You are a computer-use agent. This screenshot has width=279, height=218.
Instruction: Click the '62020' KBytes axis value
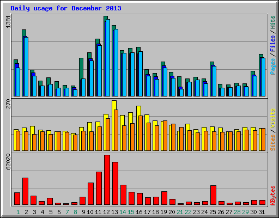(x=8, y=162)
